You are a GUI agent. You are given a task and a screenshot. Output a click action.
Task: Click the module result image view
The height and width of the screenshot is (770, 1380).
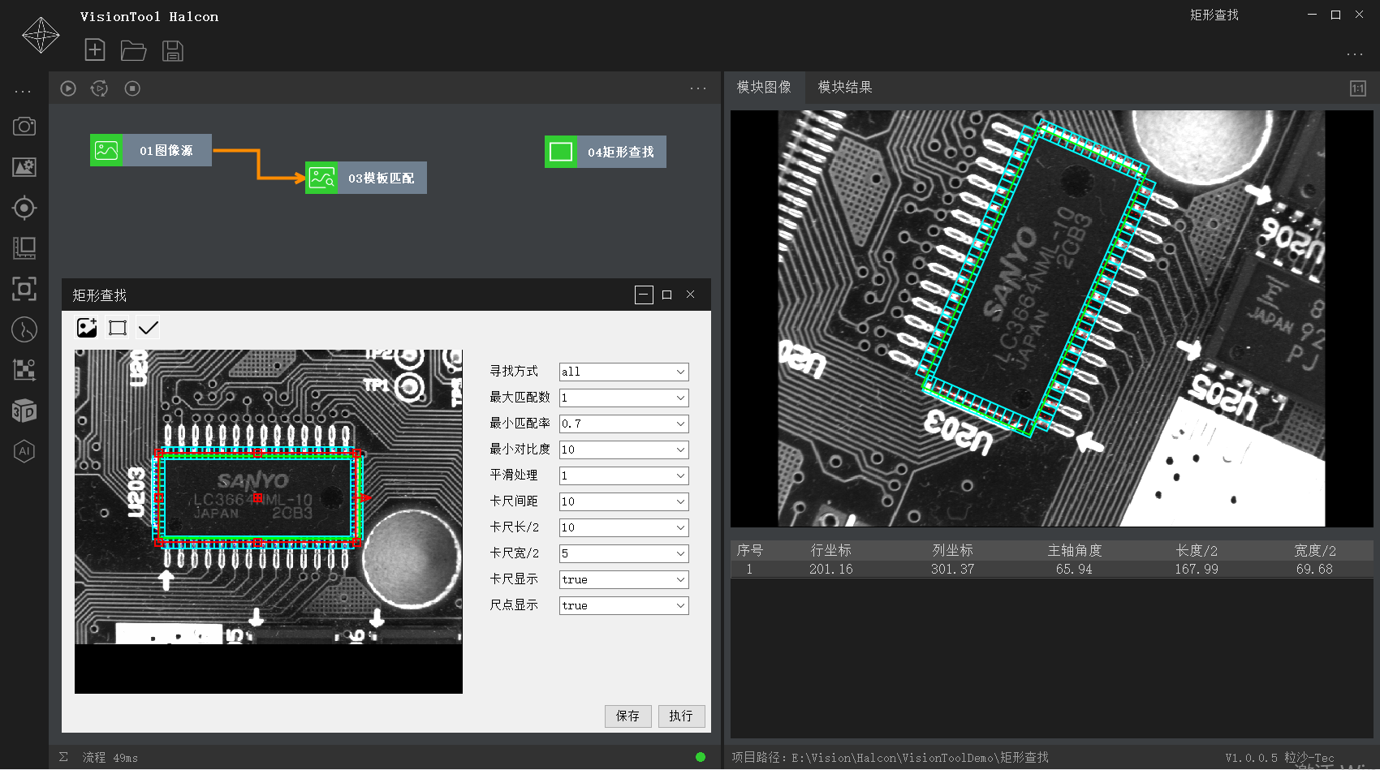coord(1052,319)
